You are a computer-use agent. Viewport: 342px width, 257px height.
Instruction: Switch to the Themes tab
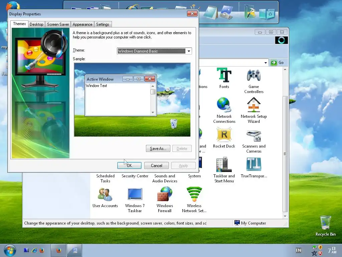[19, 24]
